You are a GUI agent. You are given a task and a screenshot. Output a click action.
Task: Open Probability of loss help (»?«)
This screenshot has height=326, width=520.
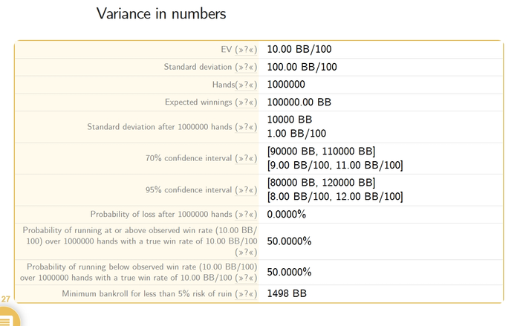[246, 215]
